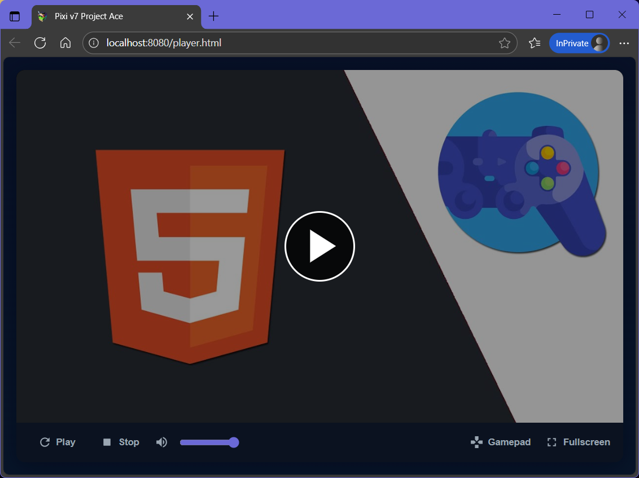Open the tab actions menu
The height and width of the screenshot is (478, 639).
pyautogui.click(x=15, y=16)
